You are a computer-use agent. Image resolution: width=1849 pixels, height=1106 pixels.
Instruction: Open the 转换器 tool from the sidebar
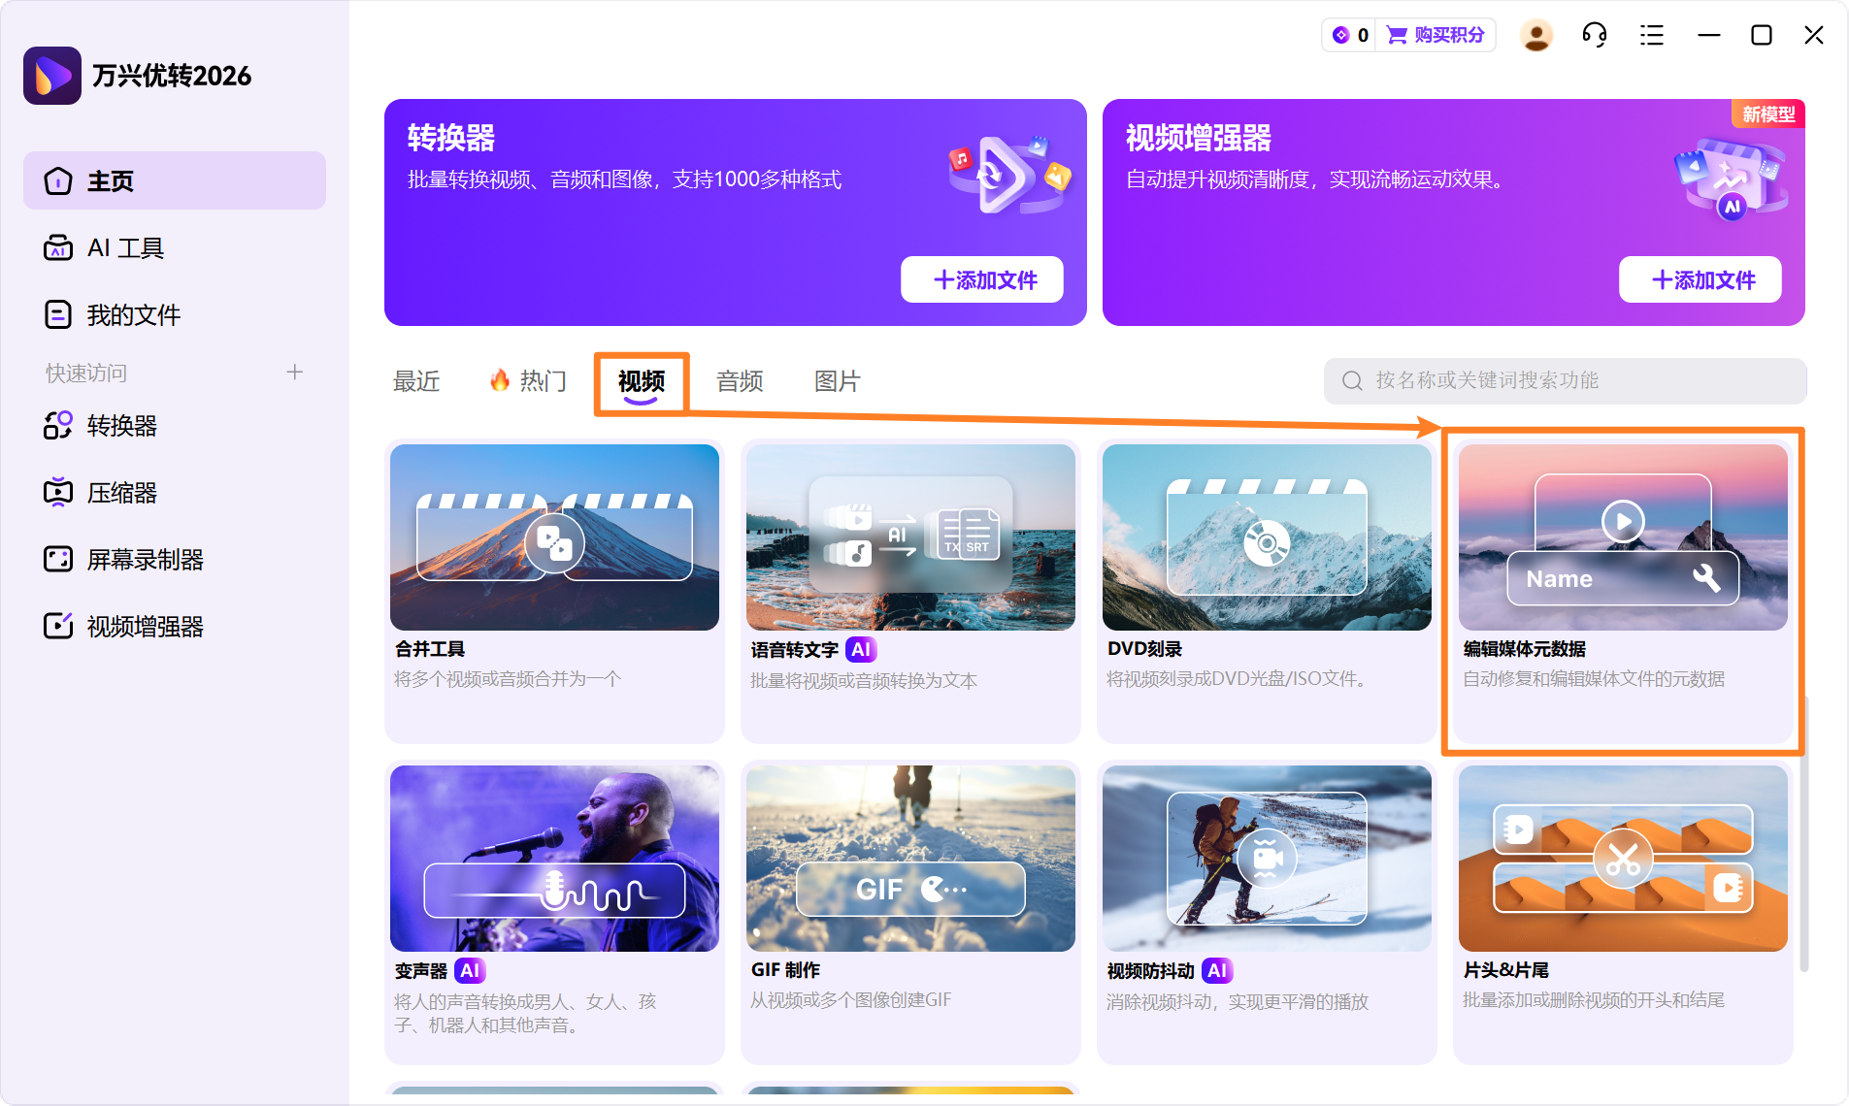pos(121,426)
